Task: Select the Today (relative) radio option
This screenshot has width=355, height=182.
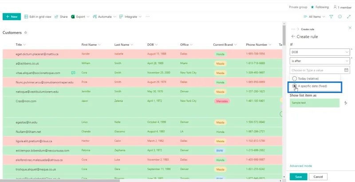Action: [x=294, y=78]
